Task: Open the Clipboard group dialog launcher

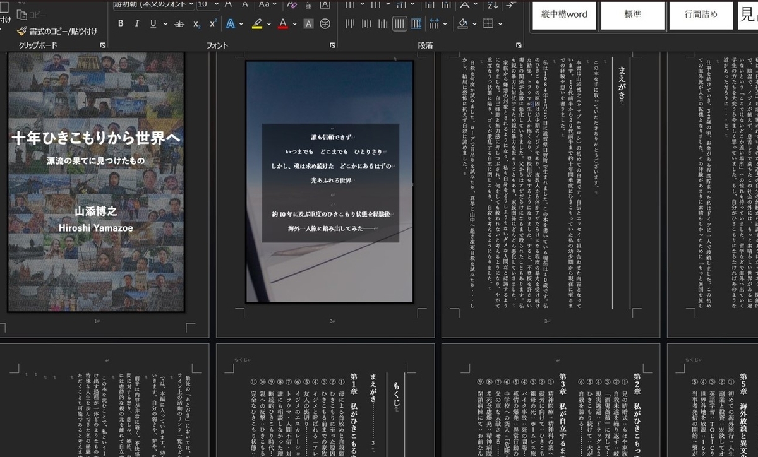Action: (103, 46)
